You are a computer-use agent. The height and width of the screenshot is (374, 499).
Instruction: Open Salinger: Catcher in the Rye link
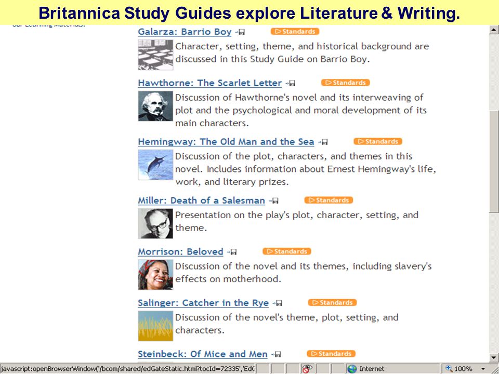click(203, 303)
